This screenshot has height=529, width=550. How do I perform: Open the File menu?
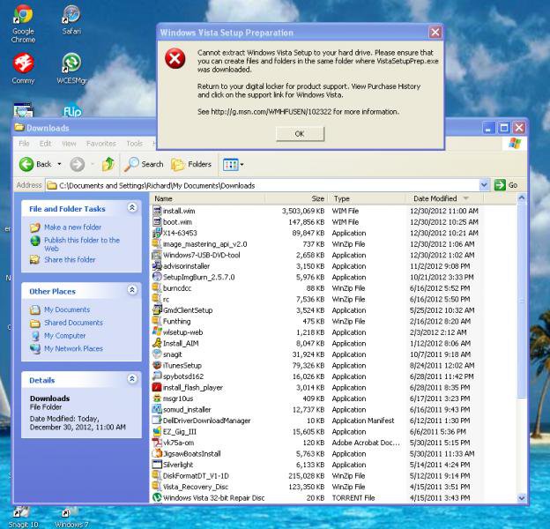tap(24, 144)
